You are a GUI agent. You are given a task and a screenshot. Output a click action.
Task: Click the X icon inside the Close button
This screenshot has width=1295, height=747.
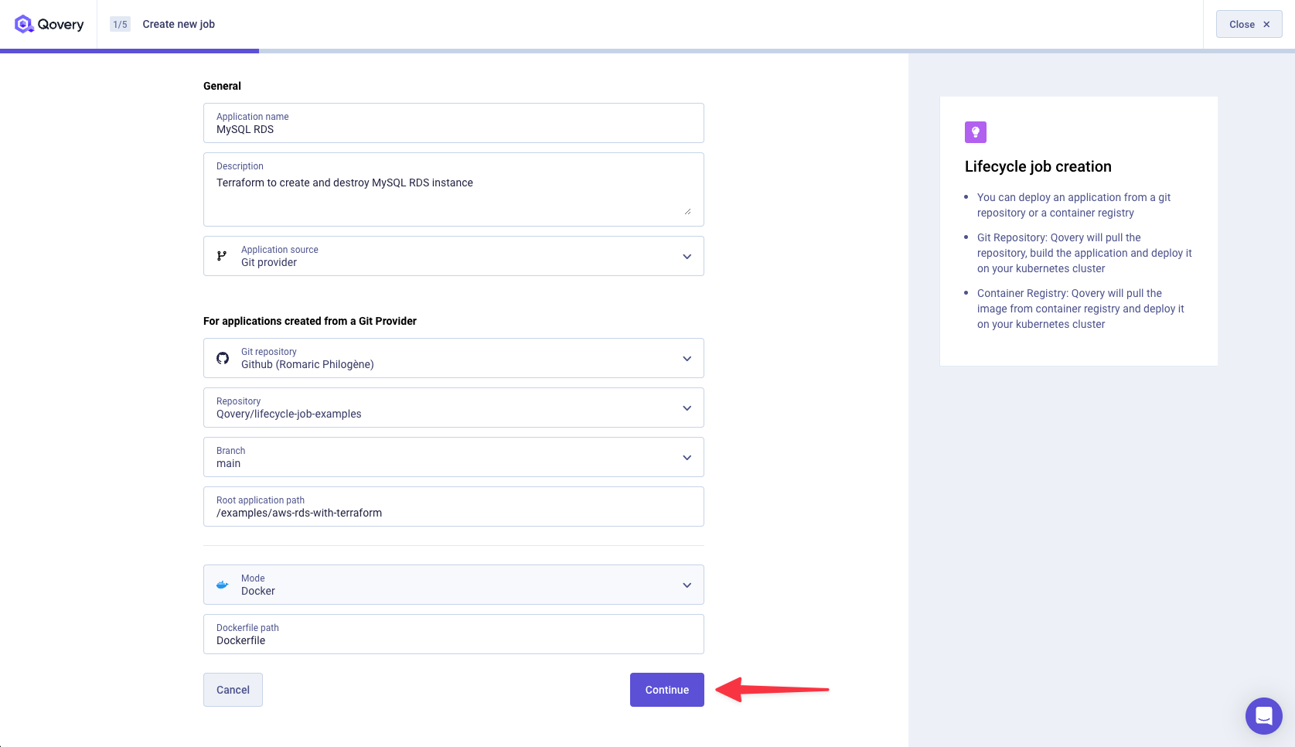[1266, 24]
